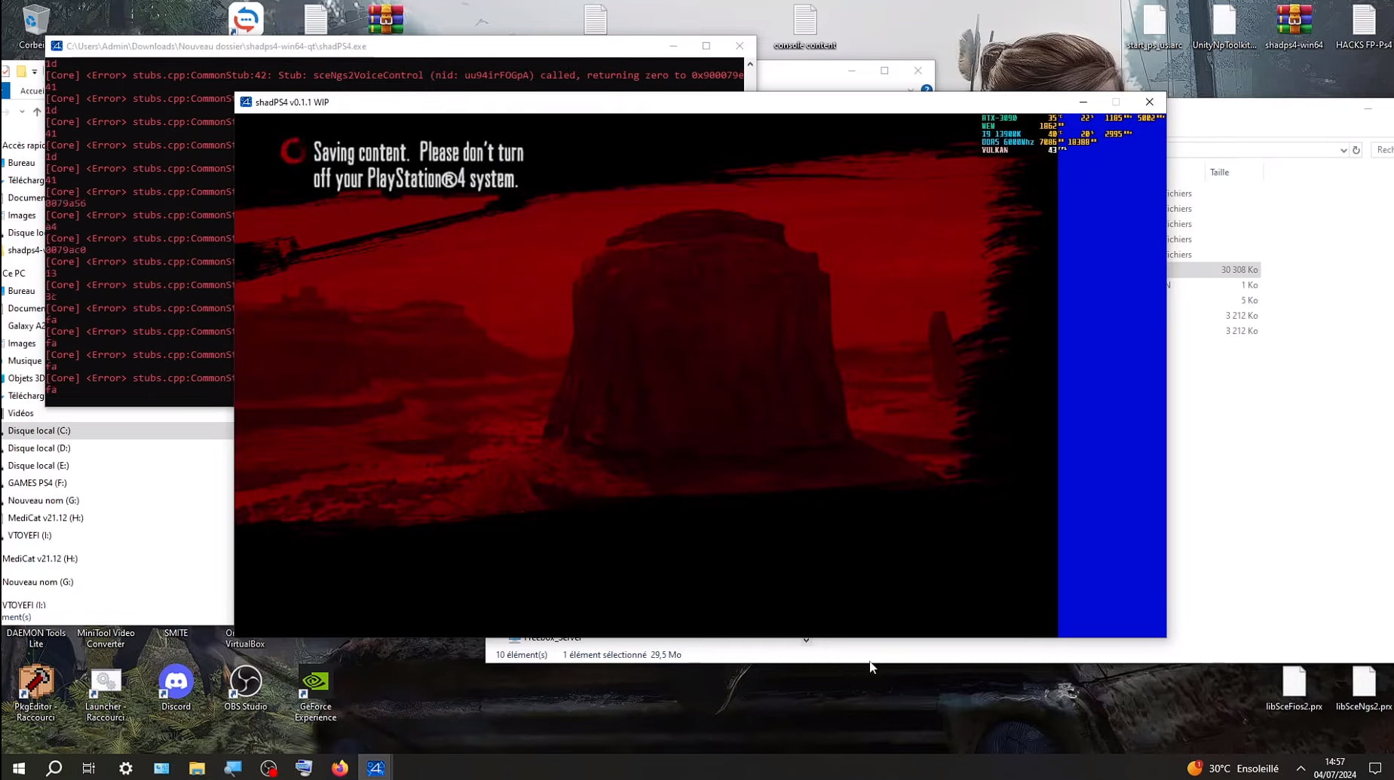This screenshot has width=1394, height=780.
Task: Select the file row sized 1 Ko
Action: tap(1214, 285)
